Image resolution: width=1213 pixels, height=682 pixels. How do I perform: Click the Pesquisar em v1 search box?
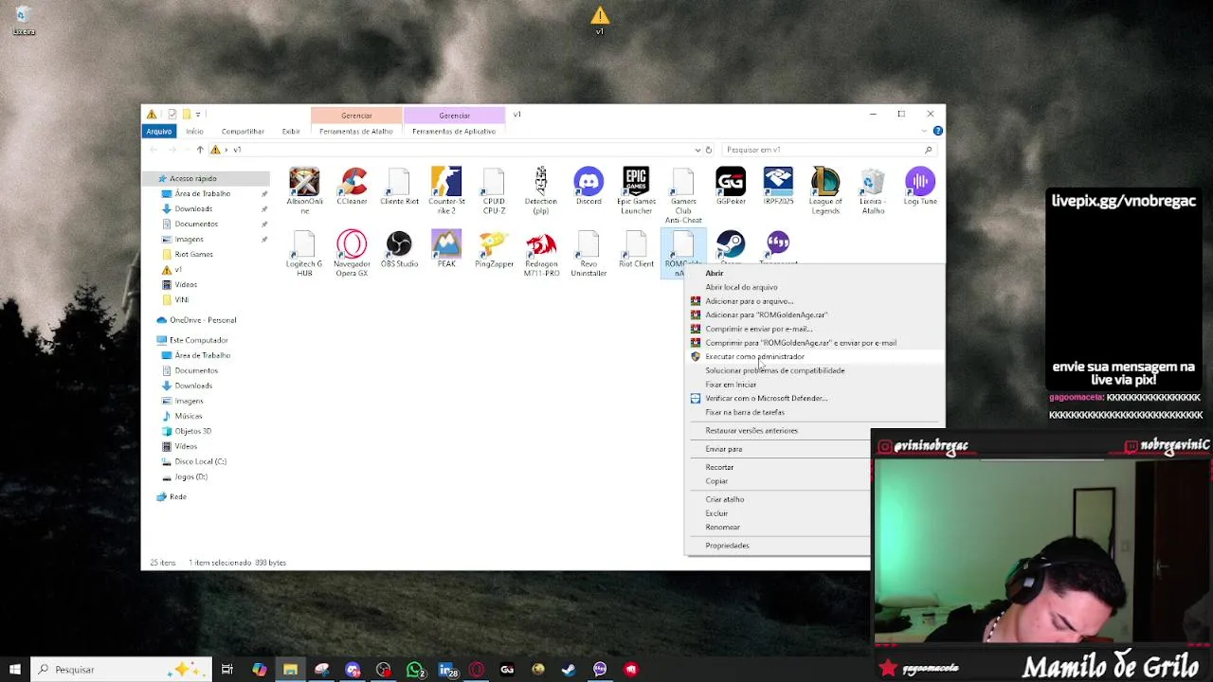(x=829, y=150)
